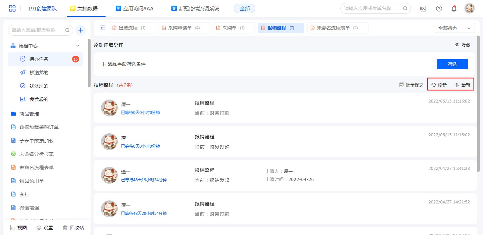483x235 pixels.
Task: Open the 全部待办 dropdown
Action: (x=454, y=28)
